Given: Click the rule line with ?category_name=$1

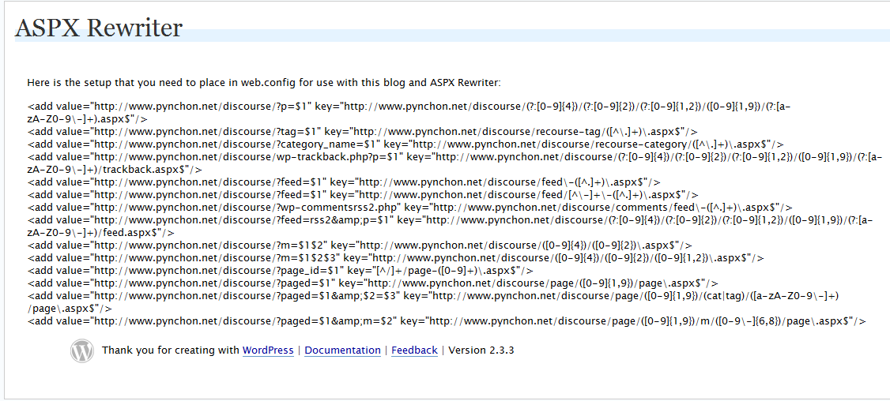Looking at the screenshot, I should pyautogui.click(x=405, y=144).
